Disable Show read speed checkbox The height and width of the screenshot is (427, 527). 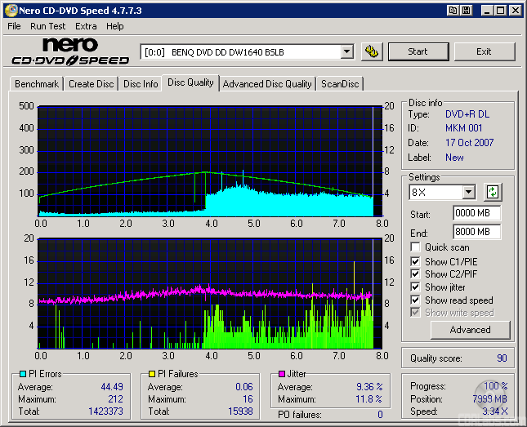416,300
